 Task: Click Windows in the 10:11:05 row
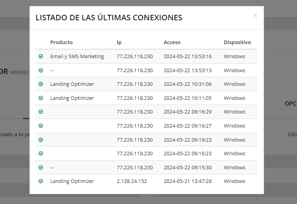click(234, 98)
